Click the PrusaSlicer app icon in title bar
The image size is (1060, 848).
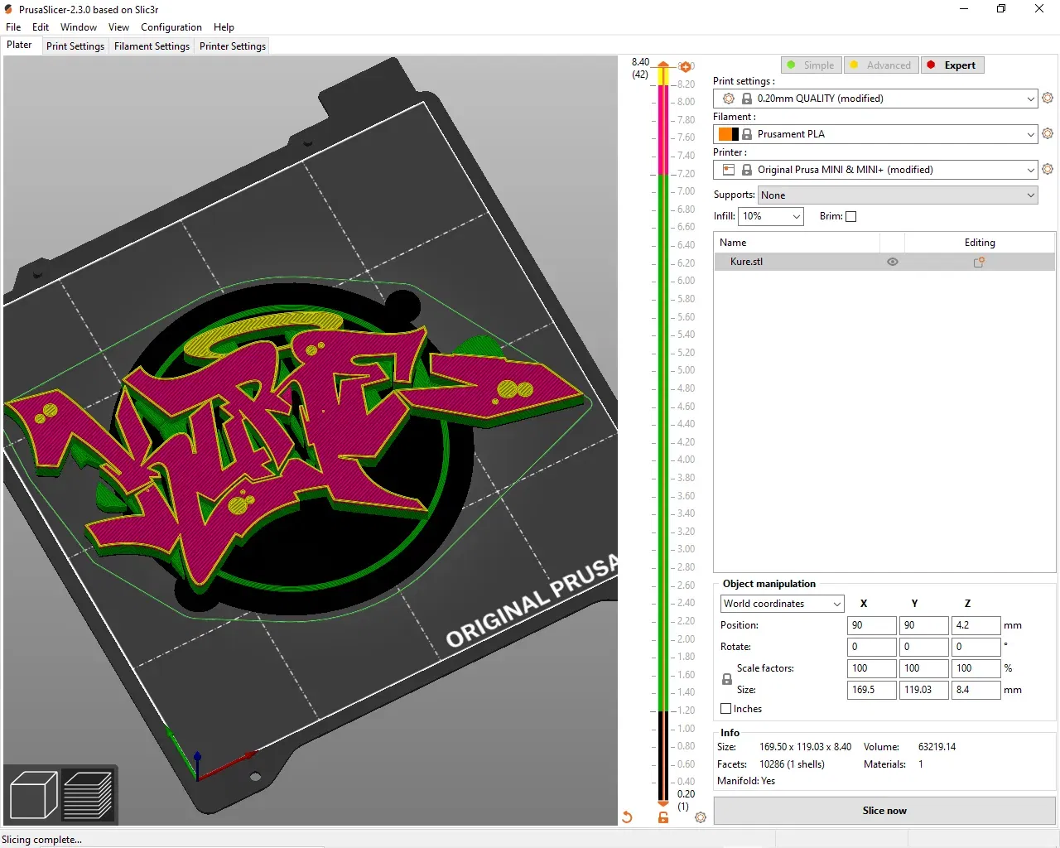click(x=8, y=9)
